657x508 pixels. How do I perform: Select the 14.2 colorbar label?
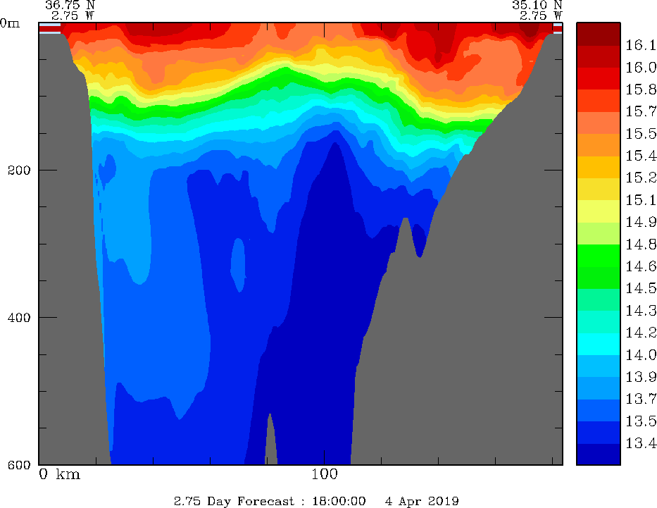tap(641, 333)
